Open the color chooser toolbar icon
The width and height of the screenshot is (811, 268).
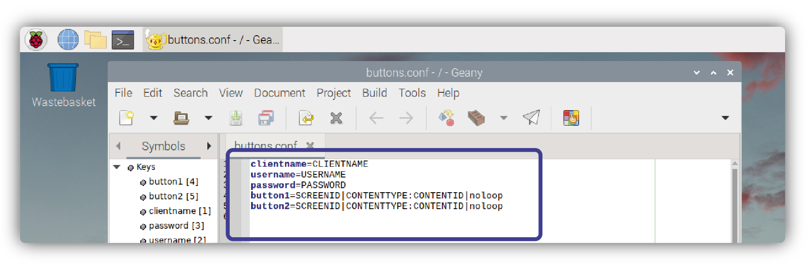(571, 118)
